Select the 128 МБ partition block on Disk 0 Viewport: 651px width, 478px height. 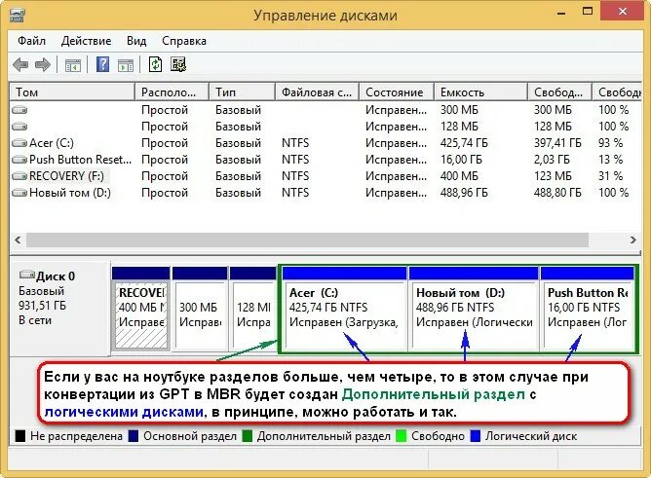[x=252, y=309]
